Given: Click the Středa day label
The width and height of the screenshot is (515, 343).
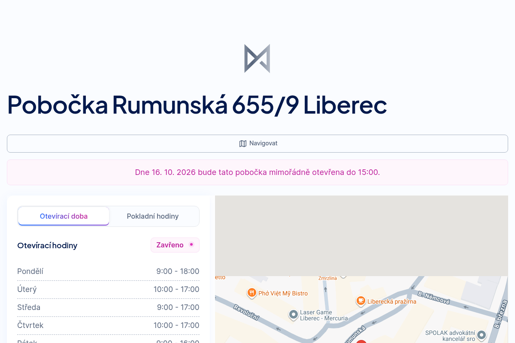Looking at the screenshot, I should (29, 307).
